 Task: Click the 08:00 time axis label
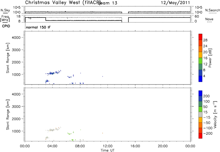click(80, 146)
